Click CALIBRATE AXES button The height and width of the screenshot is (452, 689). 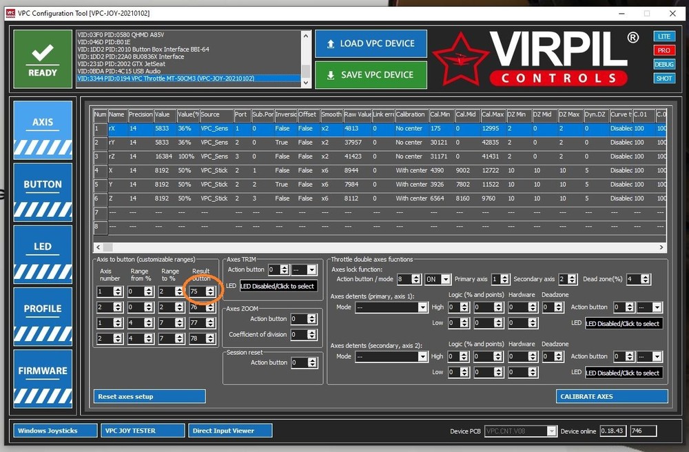[612, 396]
